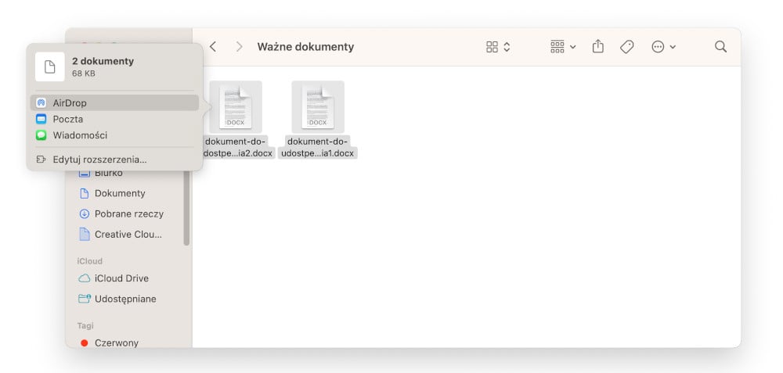Click the Dokumenty page icon in the sidebar
The image size is (783, 373).
click(85, 193)
